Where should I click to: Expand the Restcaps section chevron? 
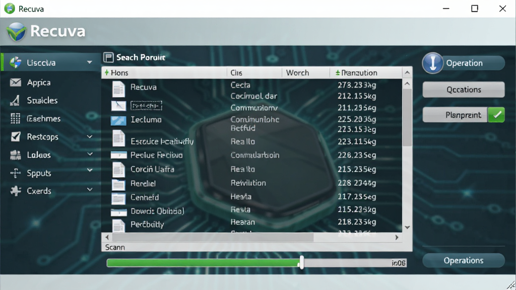click(90, 136)
